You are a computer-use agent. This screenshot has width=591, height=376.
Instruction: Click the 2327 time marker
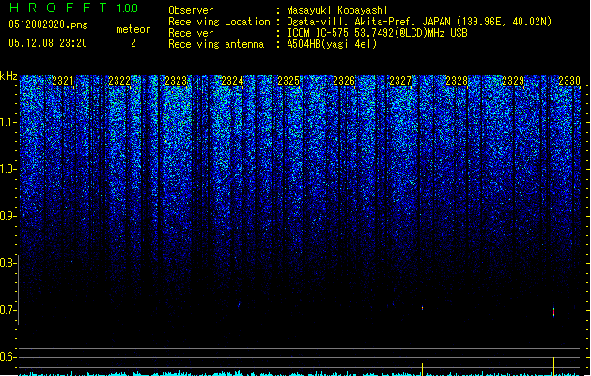(400, 81)
